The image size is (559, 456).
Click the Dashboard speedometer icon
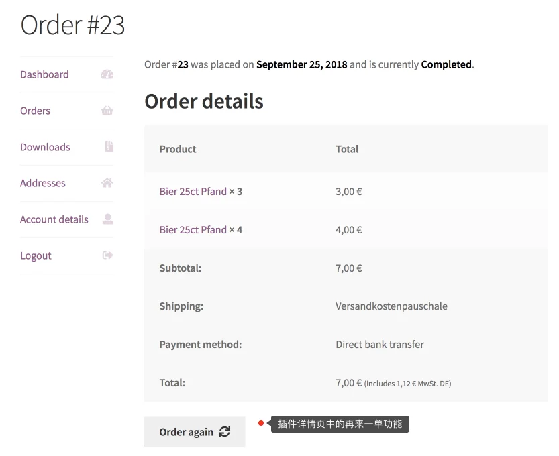107,74
